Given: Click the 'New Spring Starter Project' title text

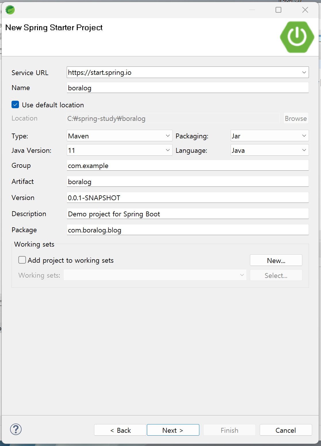Looking at the screenshot, I should pyautogui.click(x=54, y=27).
